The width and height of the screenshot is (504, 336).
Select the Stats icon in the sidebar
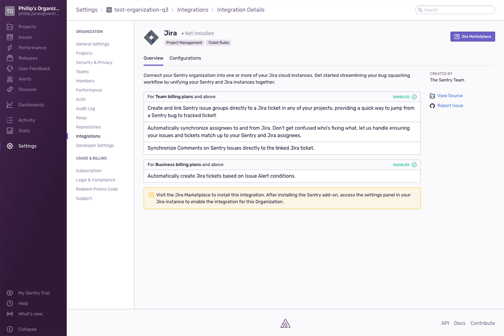pos(9,130)
